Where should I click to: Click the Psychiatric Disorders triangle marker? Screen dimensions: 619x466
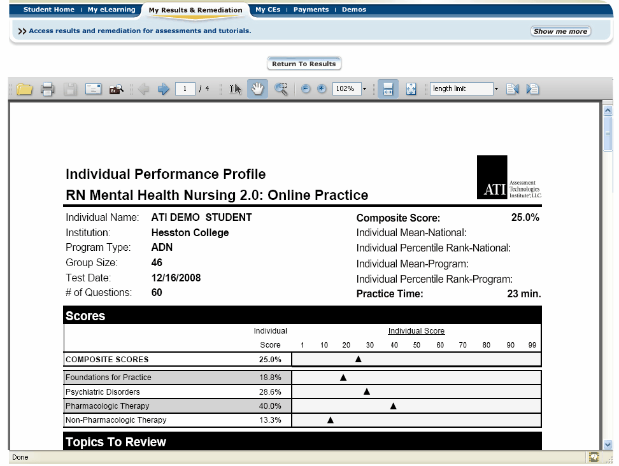pyautogui.click(x=367, y=392)
